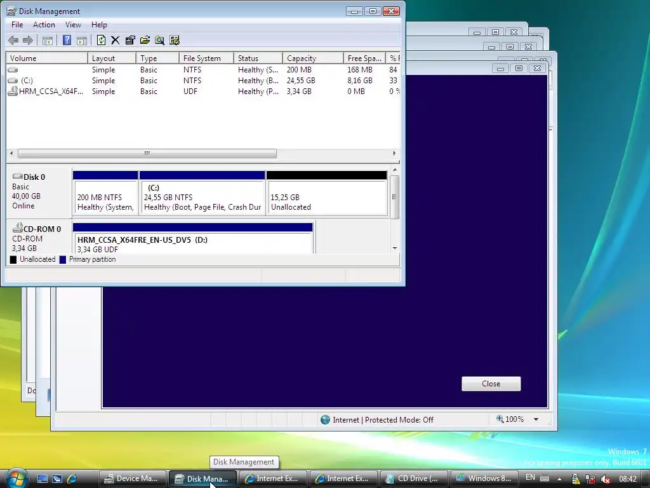Open the Help menu
This screenshot has width=650, height=488.
(99, 25)
